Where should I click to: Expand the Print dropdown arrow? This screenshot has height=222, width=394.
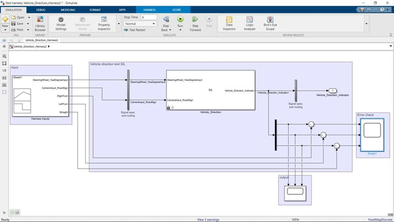(x=28, y=30)
